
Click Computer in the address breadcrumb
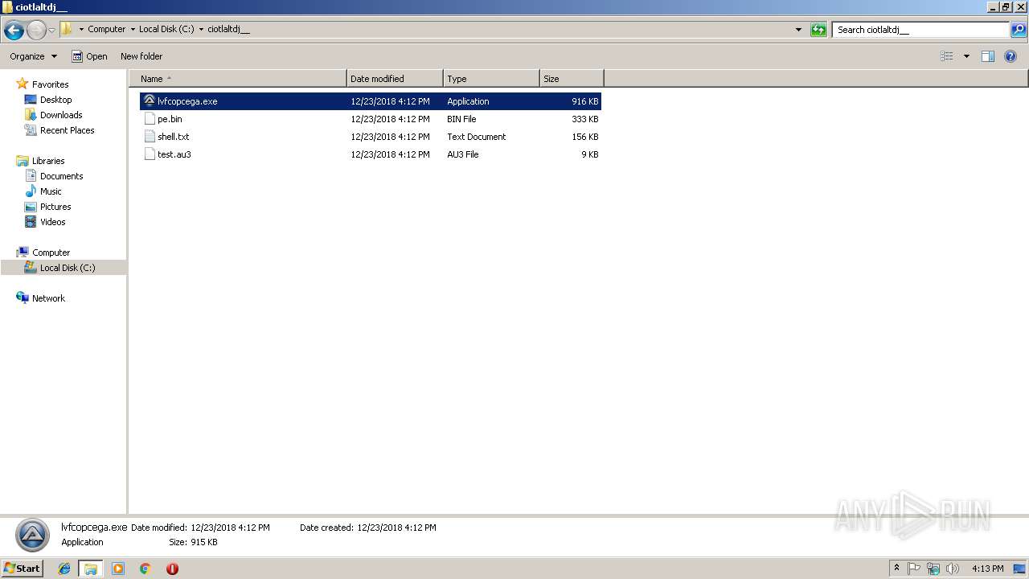point(107,29)
